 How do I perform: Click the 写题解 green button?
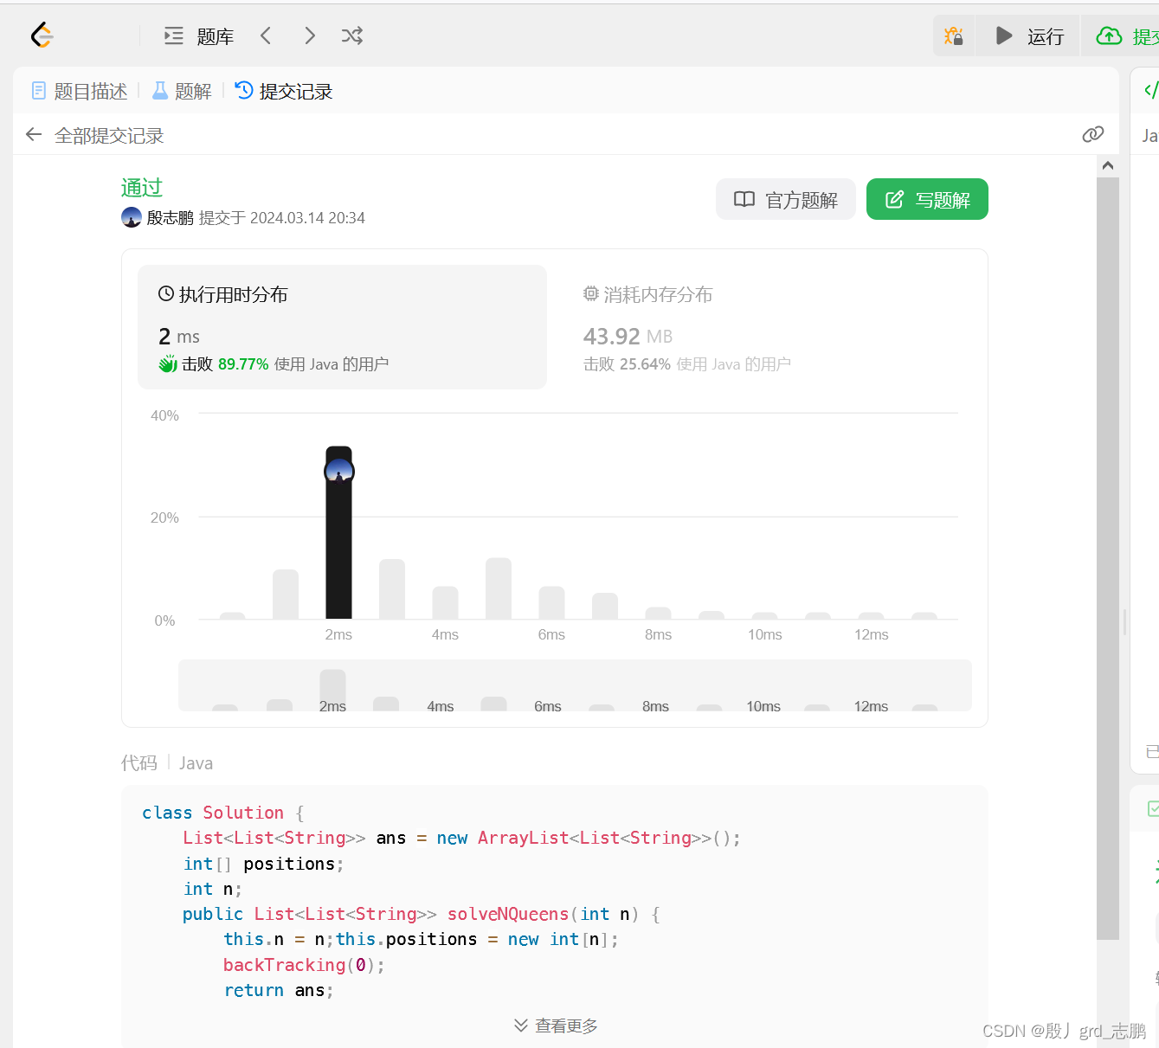pos(927,200)
